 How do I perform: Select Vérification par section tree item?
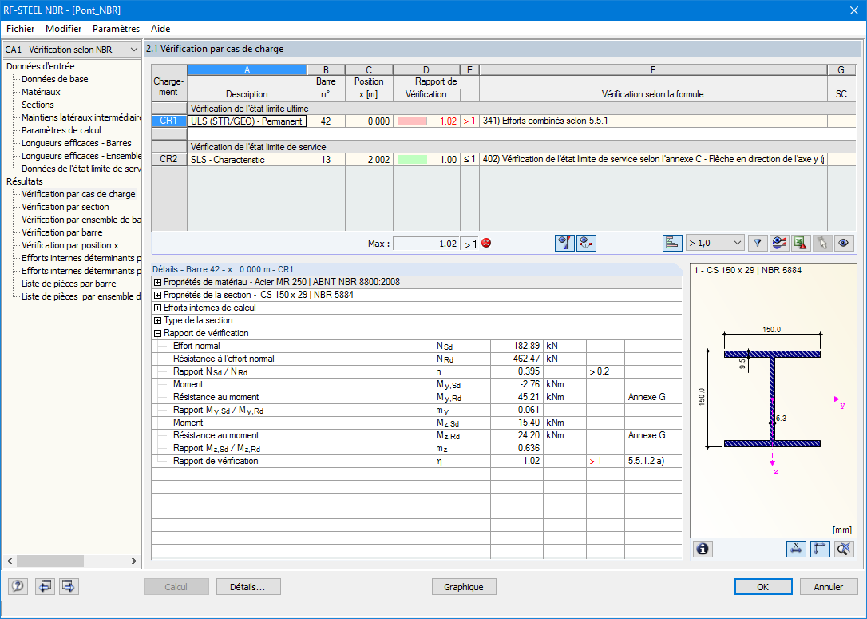pyautogui.click(x=65, y=207)
